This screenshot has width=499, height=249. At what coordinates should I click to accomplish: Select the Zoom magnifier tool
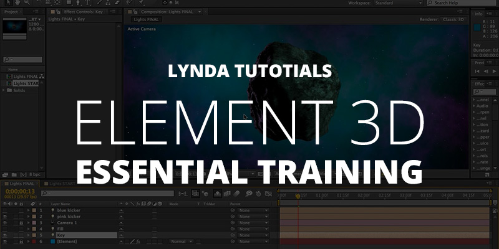pos(27,2)
